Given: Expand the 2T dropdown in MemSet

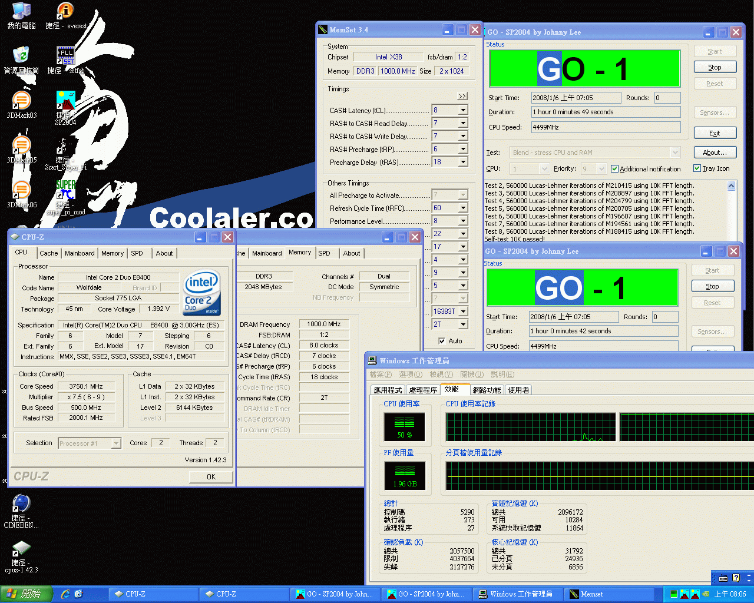Looking at the screenshot, I should click(463, 324).
